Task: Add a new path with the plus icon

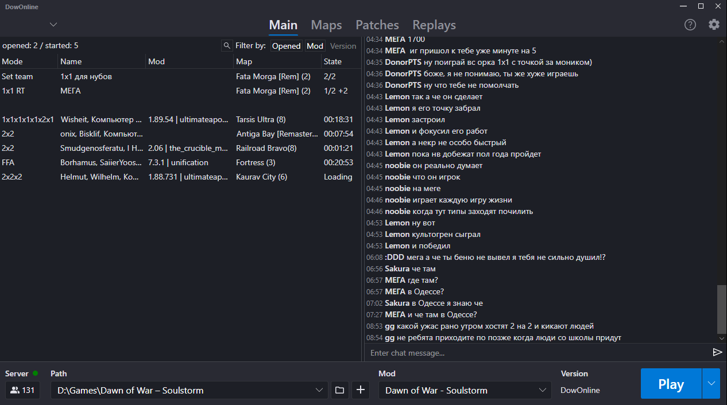Action: click(x=361, y=390)
